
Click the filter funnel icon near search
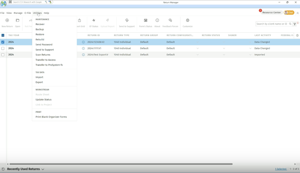pyautogui.click(x=295, y=24)
